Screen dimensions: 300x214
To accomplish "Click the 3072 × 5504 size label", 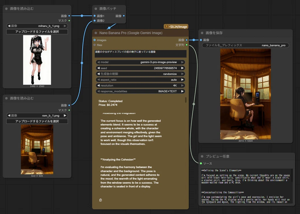I will click(x=245, y=141).
